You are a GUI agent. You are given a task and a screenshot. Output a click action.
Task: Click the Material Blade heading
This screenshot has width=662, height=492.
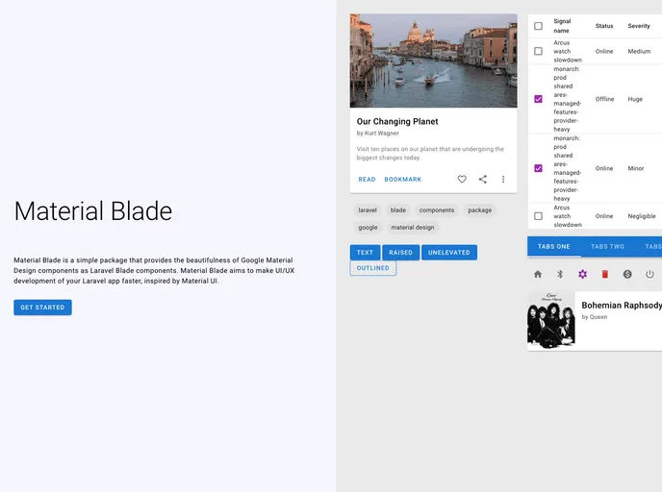tap(93, 210)
